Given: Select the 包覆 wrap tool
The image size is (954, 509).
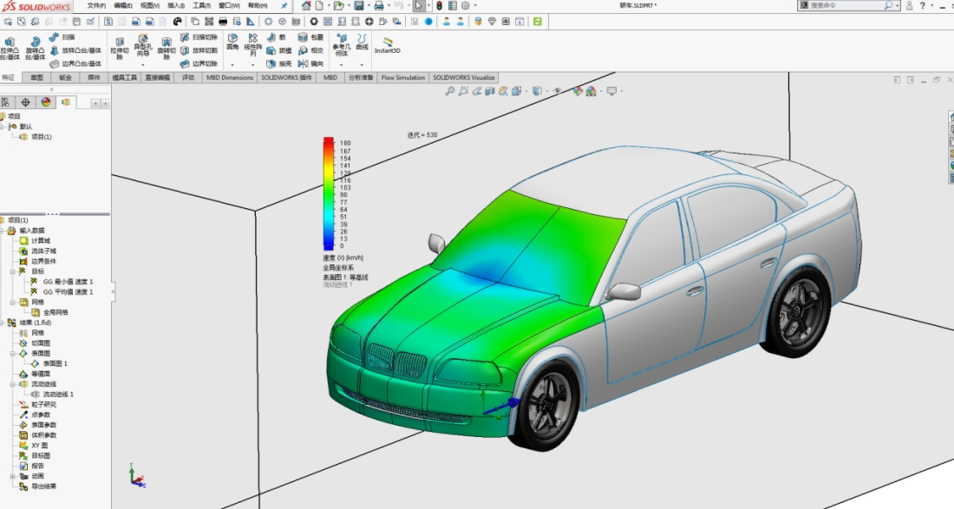Looking at the screenshot, I should [x=310, y=37].
